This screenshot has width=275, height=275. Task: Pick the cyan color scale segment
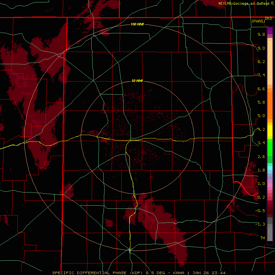click(x=270, y=168)
